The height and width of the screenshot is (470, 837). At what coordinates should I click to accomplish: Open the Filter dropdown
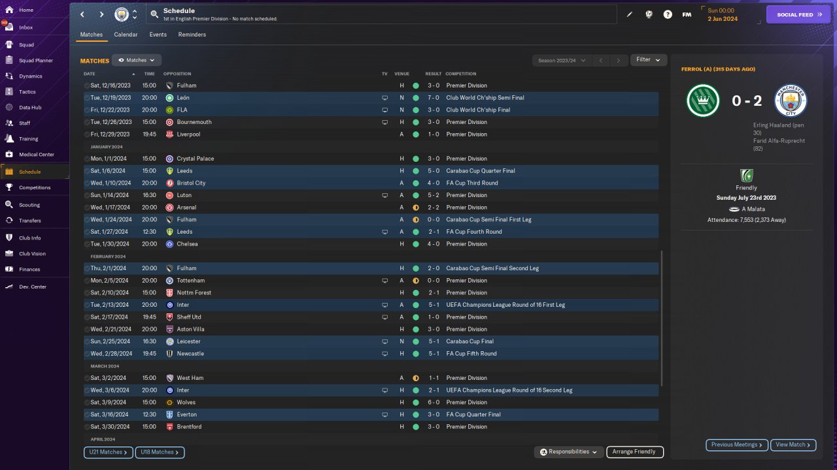(649, 60)
